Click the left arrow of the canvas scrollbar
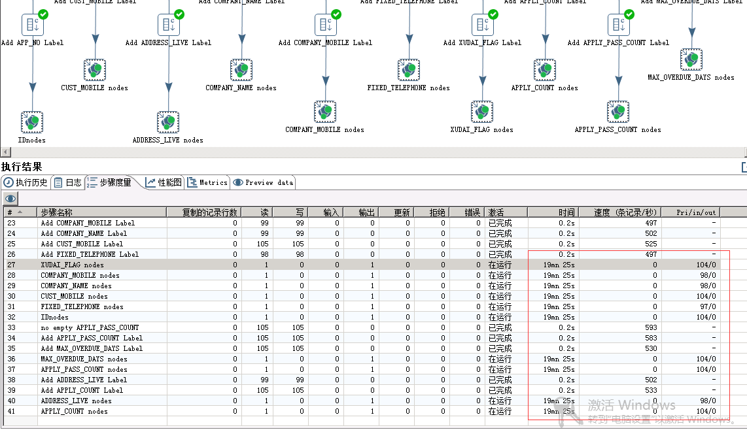This screenshot has width=747, height=430. (x=5, y=152)
